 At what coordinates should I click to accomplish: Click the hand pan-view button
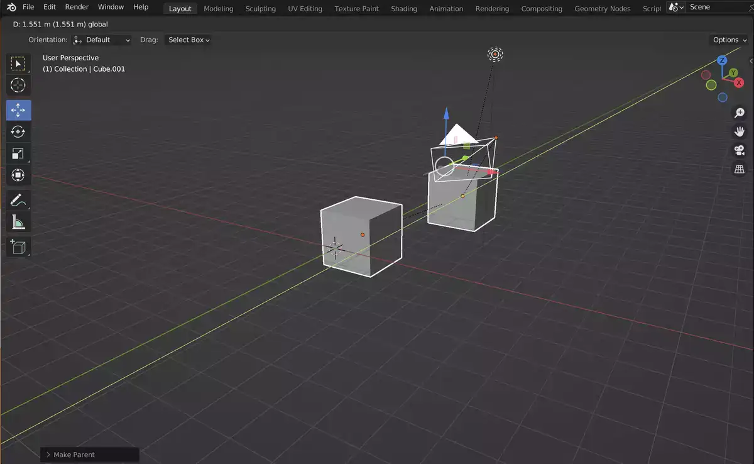pos(740,131)
